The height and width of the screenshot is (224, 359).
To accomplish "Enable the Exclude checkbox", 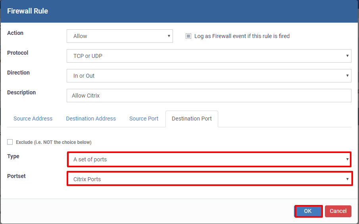I will click(10, 142).
